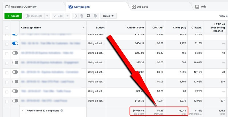Click the export/share icon in the toolbar
The width and height of the screenshot is (228, 117).
pyautogui.click(x=89, y=16)
